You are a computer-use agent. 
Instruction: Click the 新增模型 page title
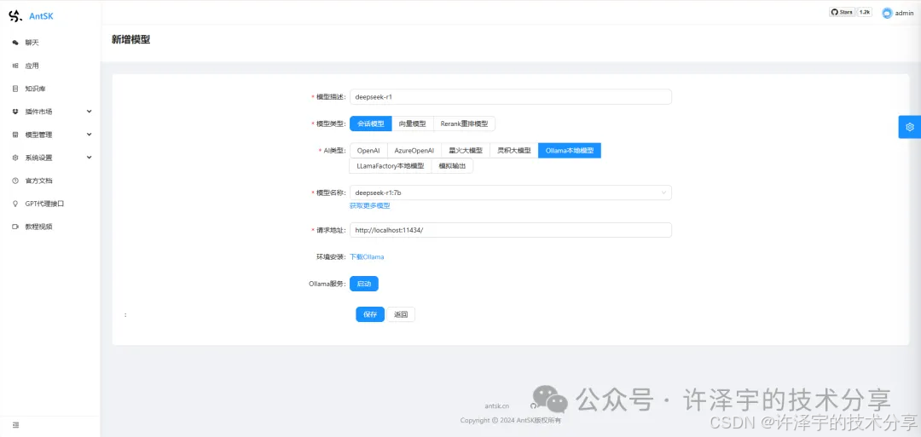(x=131, y=40)
